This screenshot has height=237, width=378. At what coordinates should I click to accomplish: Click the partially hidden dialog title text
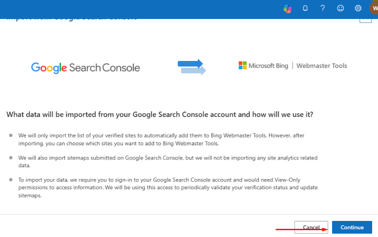coord(71,20)
